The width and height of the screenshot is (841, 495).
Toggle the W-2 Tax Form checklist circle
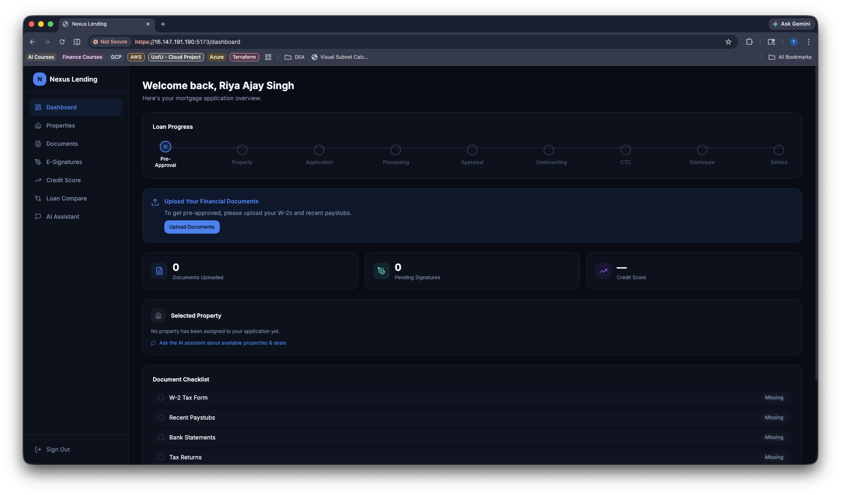[x=161, y=398]
